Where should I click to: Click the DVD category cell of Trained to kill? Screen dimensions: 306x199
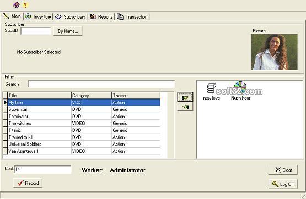point(92,137)
